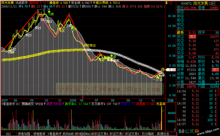Click the 2007 year label on timeline

[x=5, y=100]
